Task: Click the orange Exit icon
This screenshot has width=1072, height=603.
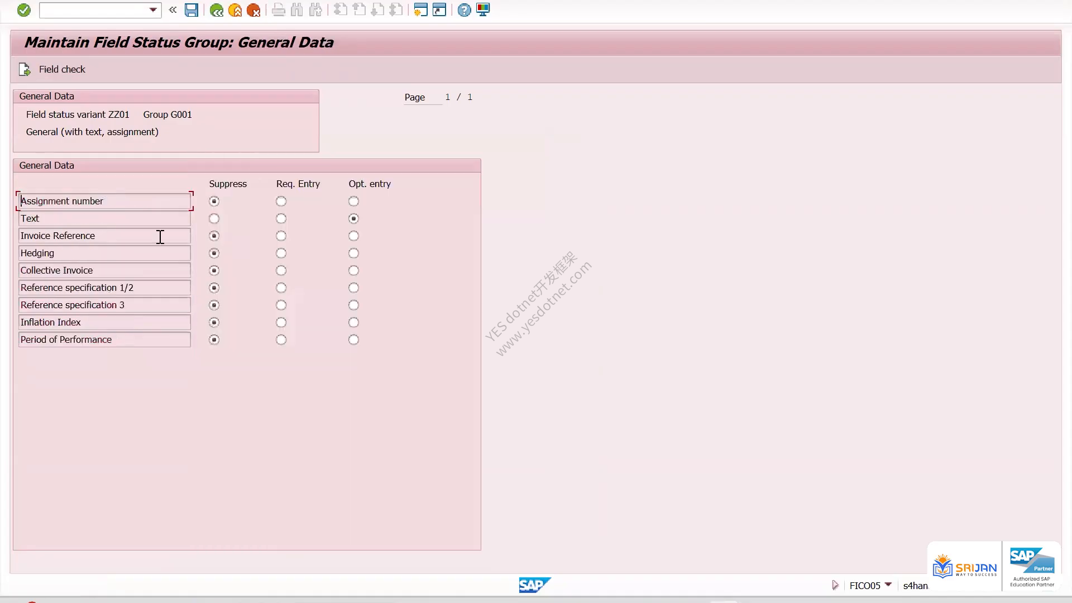Action: pos(235,10)
